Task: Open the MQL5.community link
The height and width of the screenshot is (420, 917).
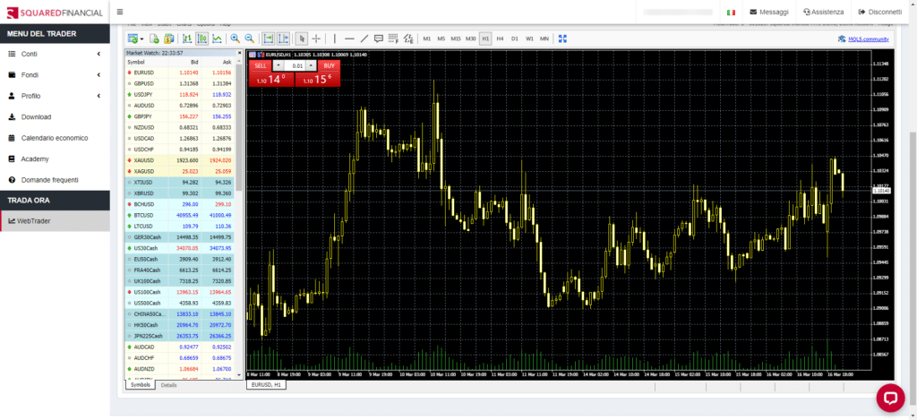Action: click(x=869, y=39)
